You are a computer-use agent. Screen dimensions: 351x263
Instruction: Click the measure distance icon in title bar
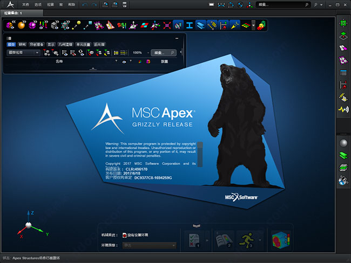[221, 5]
